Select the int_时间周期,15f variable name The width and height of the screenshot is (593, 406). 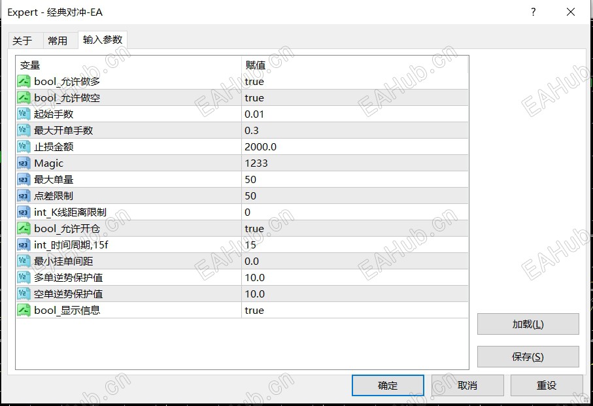click(71, 245)
